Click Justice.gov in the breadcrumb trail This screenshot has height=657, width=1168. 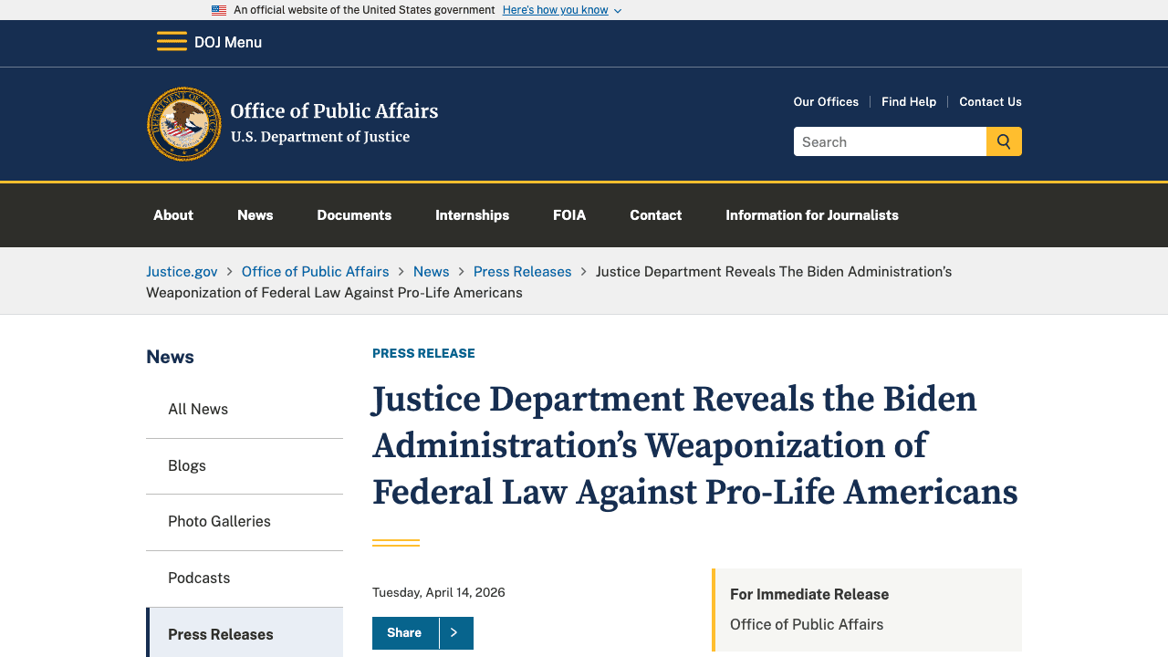182,271
